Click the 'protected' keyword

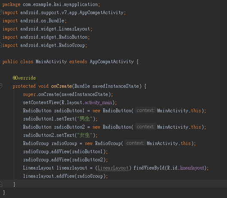(24, 86)
